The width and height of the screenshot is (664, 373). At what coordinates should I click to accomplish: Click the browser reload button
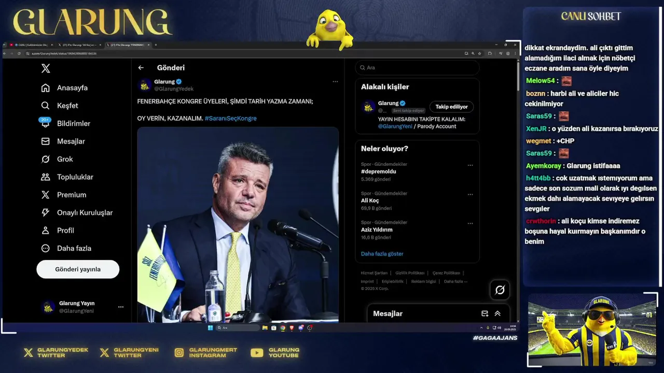[x=19, y=53]
